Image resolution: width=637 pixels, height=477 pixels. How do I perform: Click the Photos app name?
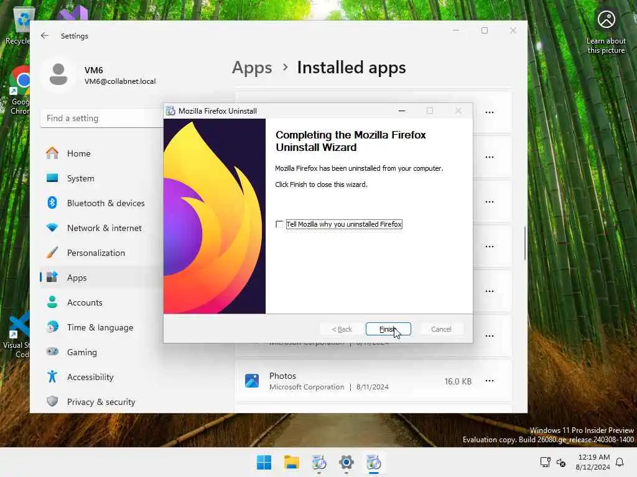click(283, 376)
